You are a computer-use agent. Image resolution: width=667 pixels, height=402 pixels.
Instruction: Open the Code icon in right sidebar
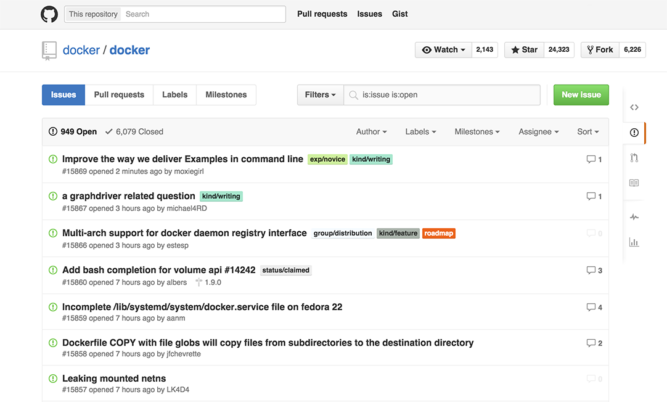[x=634, y=107]
